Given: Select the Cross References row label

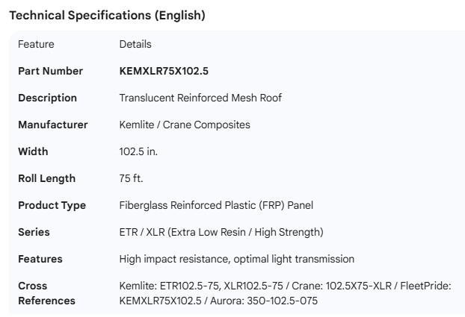Looking at the screenshot, I should click(x=46, y=293).
